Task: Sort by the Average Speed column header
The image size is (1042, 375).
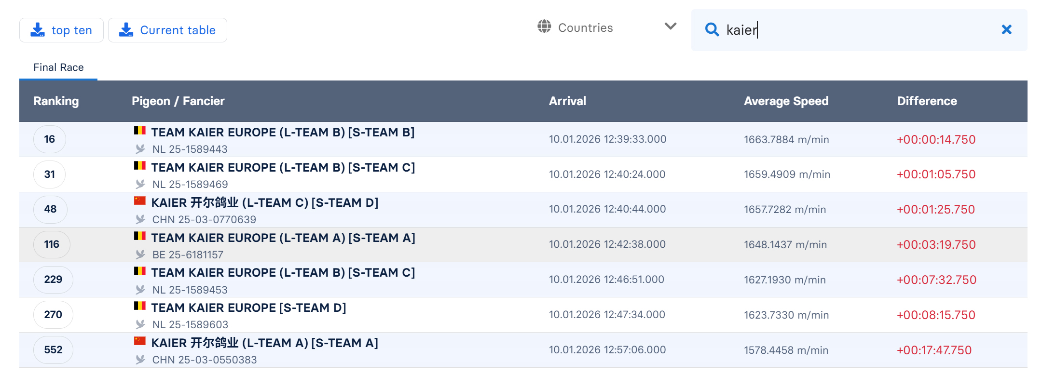Action: point(786,101)
